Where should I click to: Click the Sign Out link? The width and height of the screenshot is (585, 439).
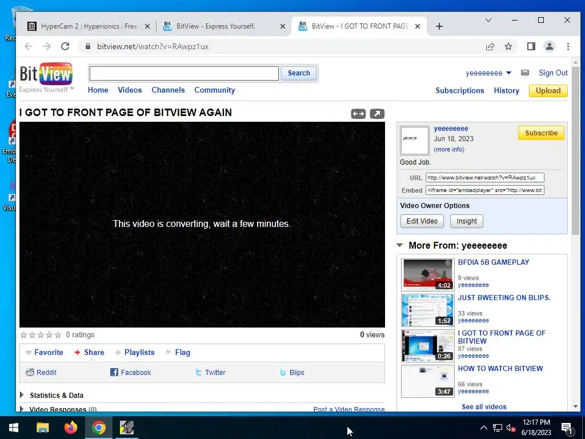pos(553,73)
